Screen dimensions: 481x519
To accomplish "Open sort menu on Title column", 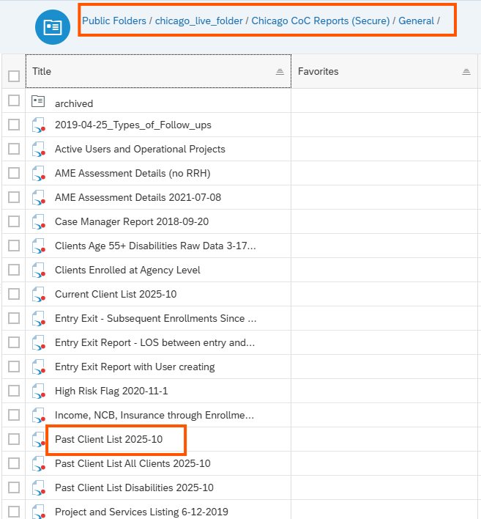I will pyautogui.click(x=280, y=72).
